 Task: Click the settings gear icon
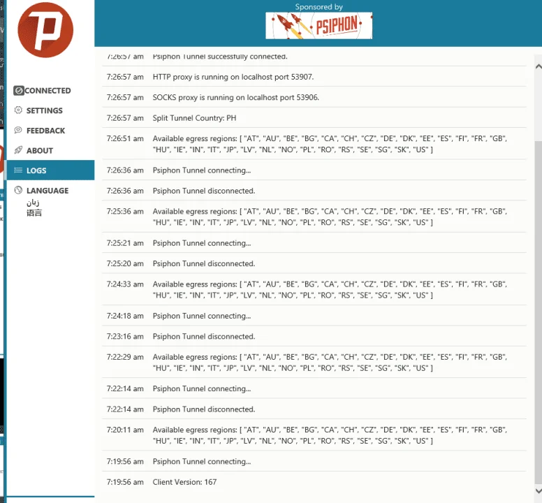pyautogui.click(x=18, y=110)
